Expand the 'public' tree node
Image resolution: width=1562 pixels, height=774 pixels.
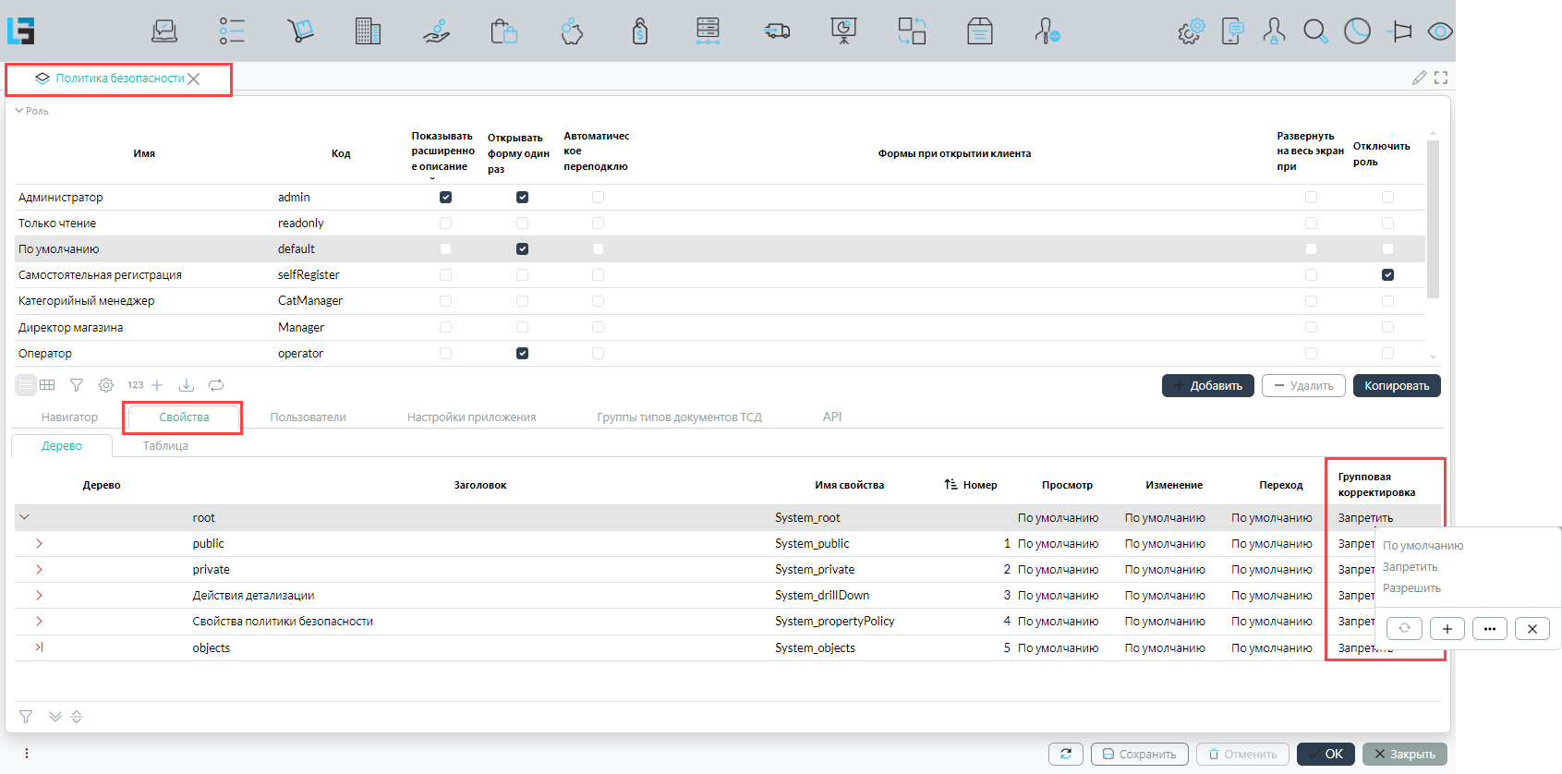coord(39,544)
